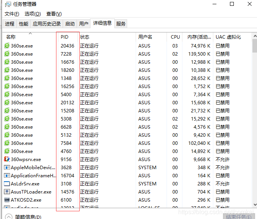This screenshot has height=219, width=257.
Task: Click the AsusTPLoader.exe icon
Action: [7, 192]
